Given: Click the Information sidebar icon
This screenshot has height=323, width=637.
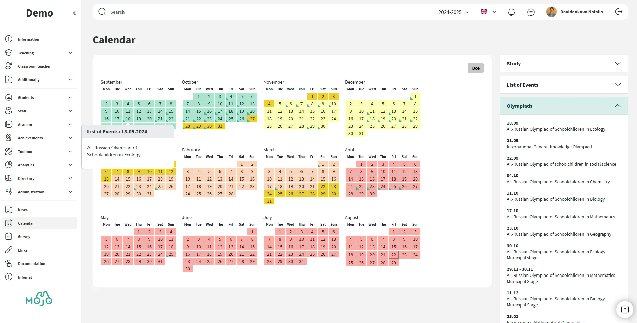Looking at the screenshot, I should coord(9,39).
